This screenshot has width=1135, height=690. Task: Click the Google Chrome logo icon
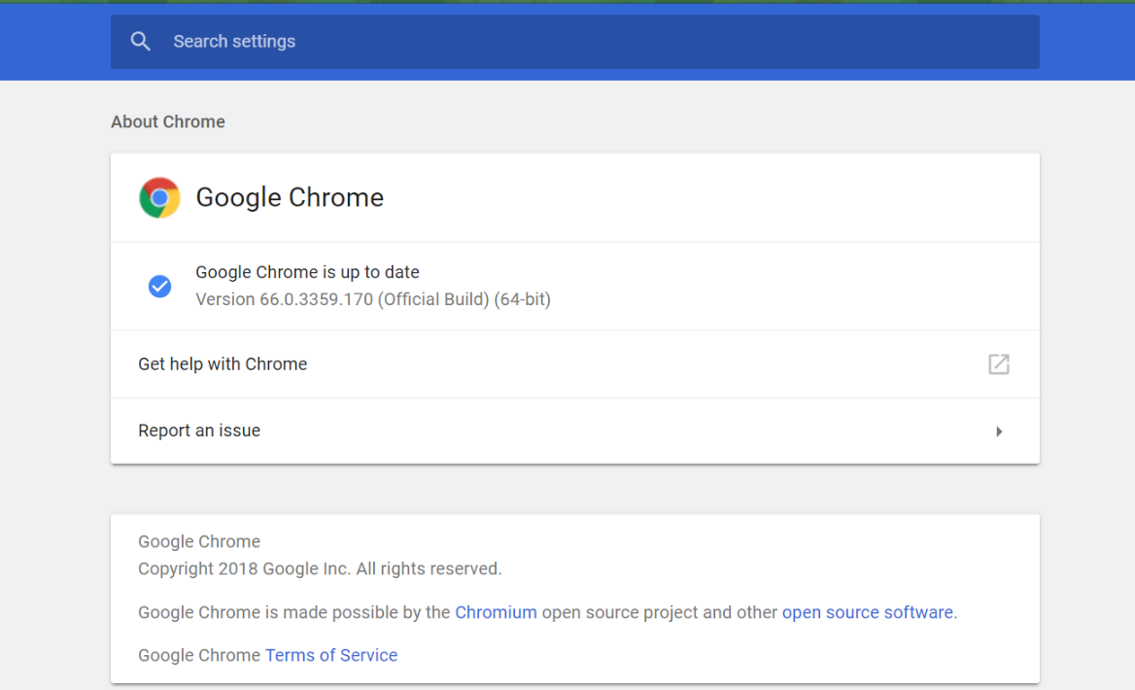[159, 197]
